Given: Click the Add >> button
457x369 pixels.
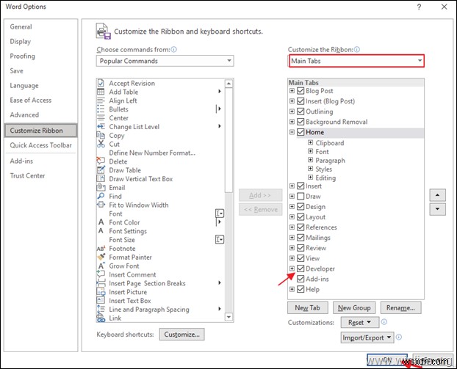Looking at the screenshot, I should pos(260,195).
